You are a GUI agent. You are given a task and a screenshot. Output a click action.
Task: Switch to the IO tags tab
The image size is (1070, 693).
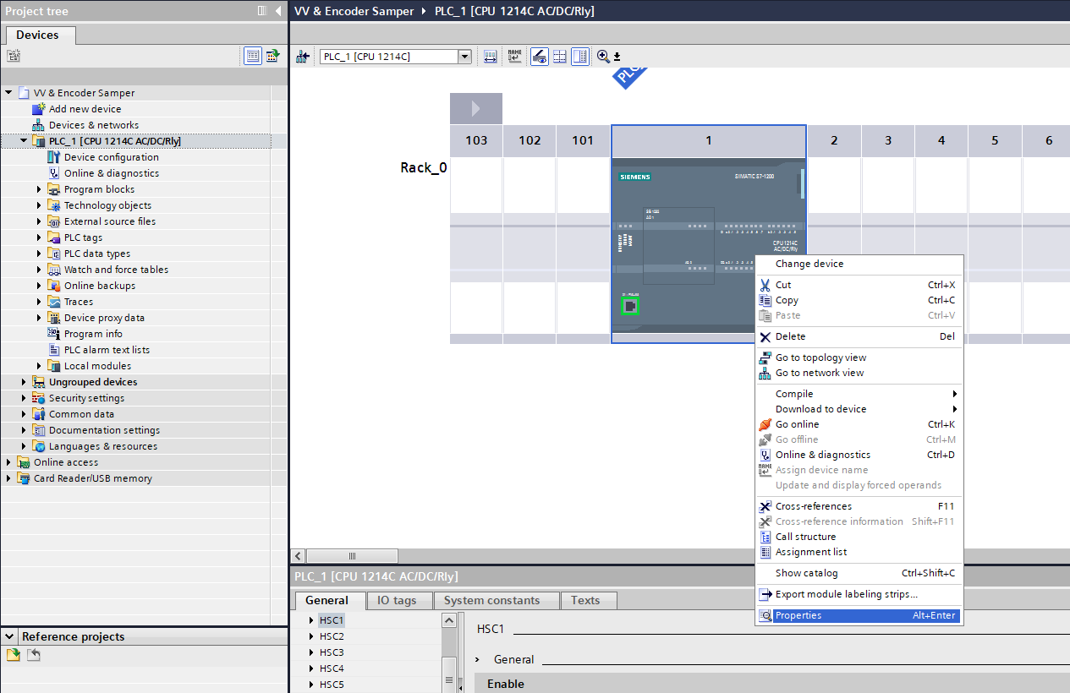click(399, 600)
